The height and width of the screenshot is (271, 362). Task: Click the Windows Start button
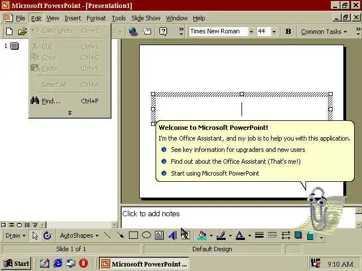tap(16, 263)
